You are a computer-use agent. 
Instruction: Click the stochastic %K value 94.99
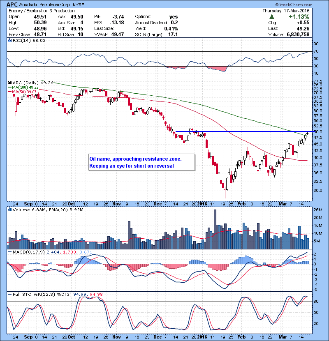(x=80, y=294)
